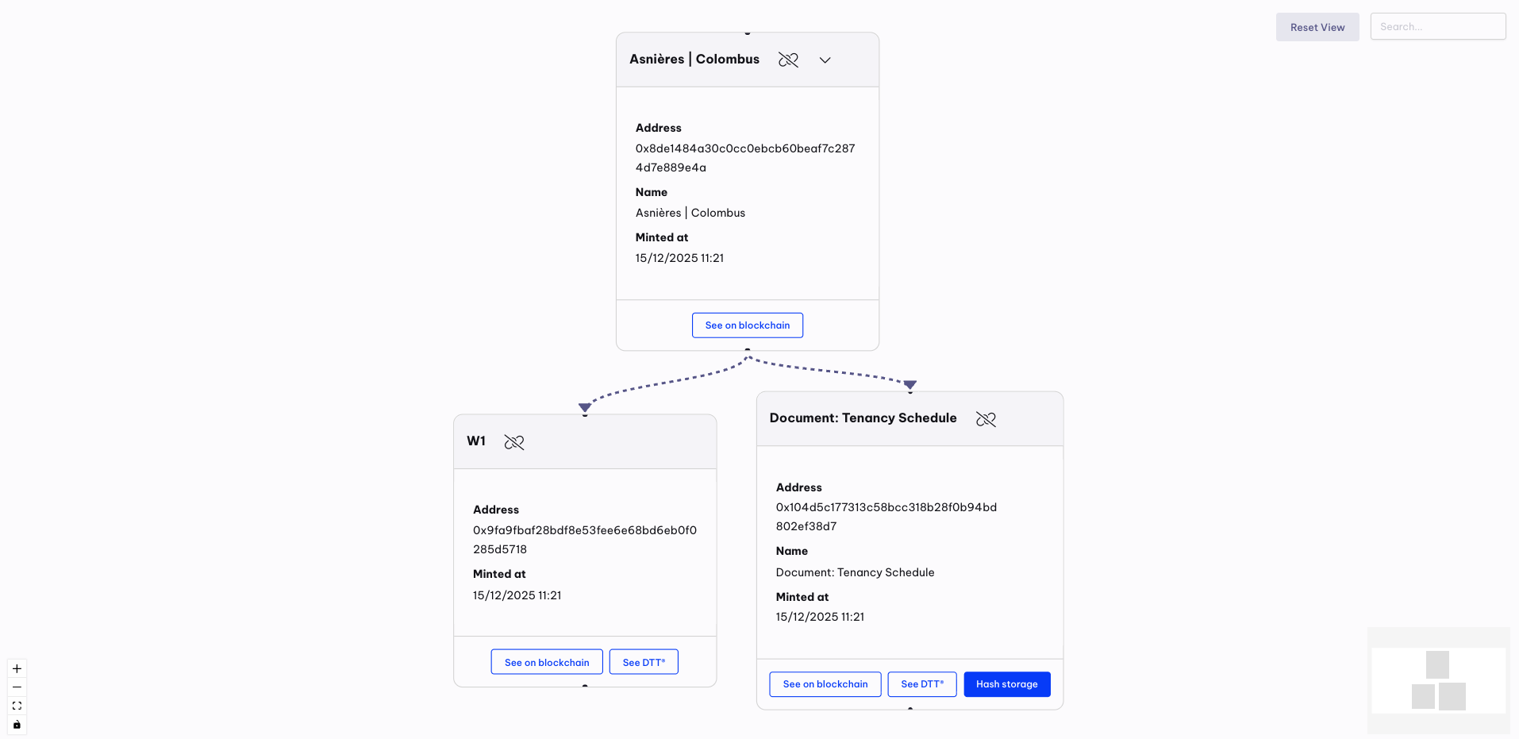1519x739 pixels.
Task: Click the broken-link icon beside Asnières | Colombus
Action: click(x=788, y=60)
